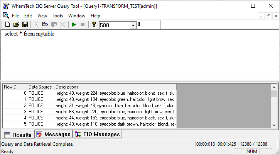Open help with question mark icon
Image resolution: width=280 pixels, height=155 pixels.
click(x=94, y=24)
